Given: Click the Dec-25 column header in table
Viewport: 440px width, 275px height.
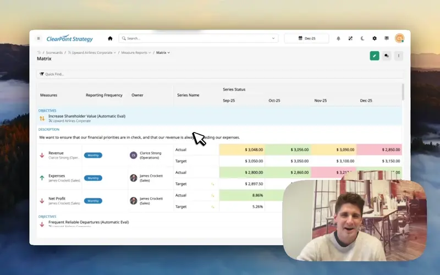Looking at the screenshot, I should point(366,101).
